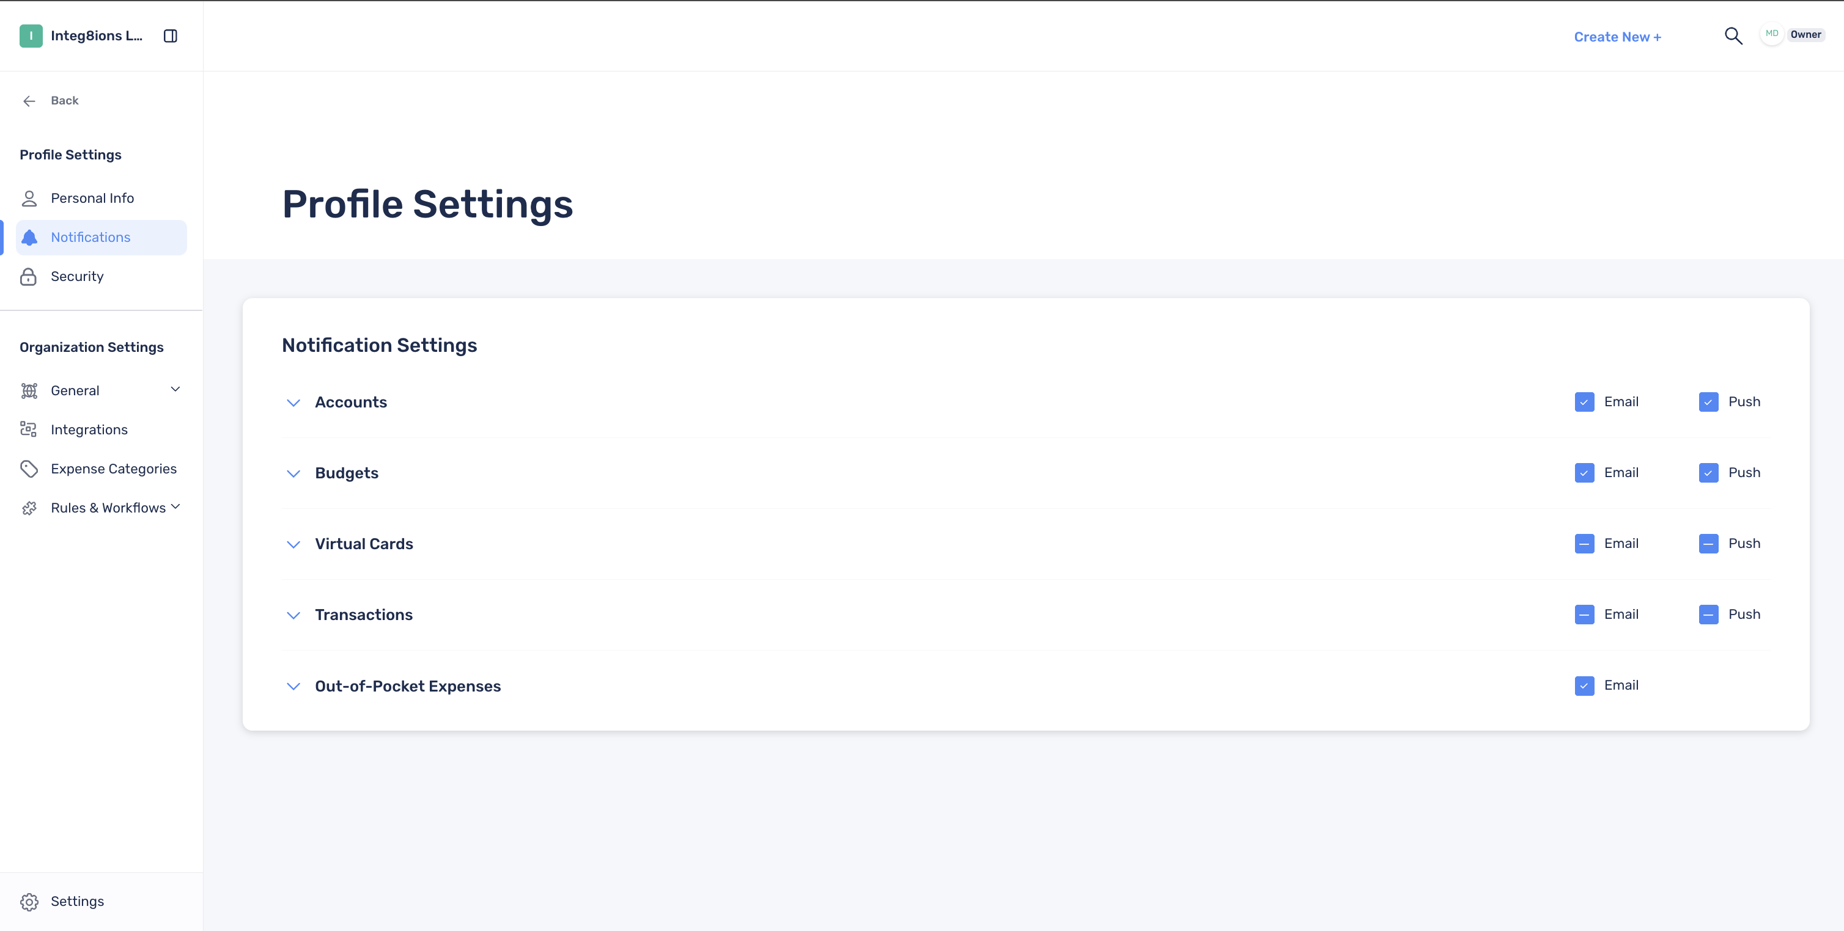Image resolution: width=1844 pixels, height=931 pixels.
Task: Click the green organization logo icon
Action: (x=31, y=36)
